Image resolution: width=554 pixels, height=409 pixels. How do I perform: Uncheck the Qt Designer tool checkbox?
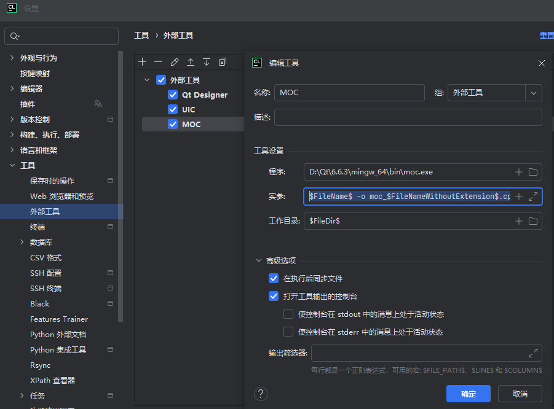pyautogui.click(x=173, y=95)
